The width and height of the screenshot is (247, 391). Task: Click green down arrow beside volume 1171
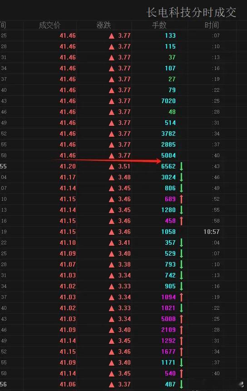182,362
